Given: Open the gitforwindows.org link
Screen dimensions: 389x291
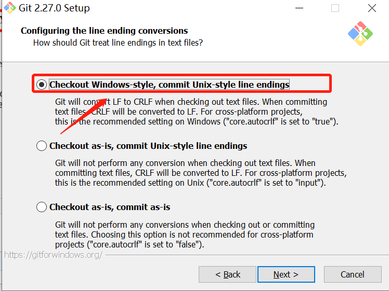Looking at the screenshot, I should 53,255.
